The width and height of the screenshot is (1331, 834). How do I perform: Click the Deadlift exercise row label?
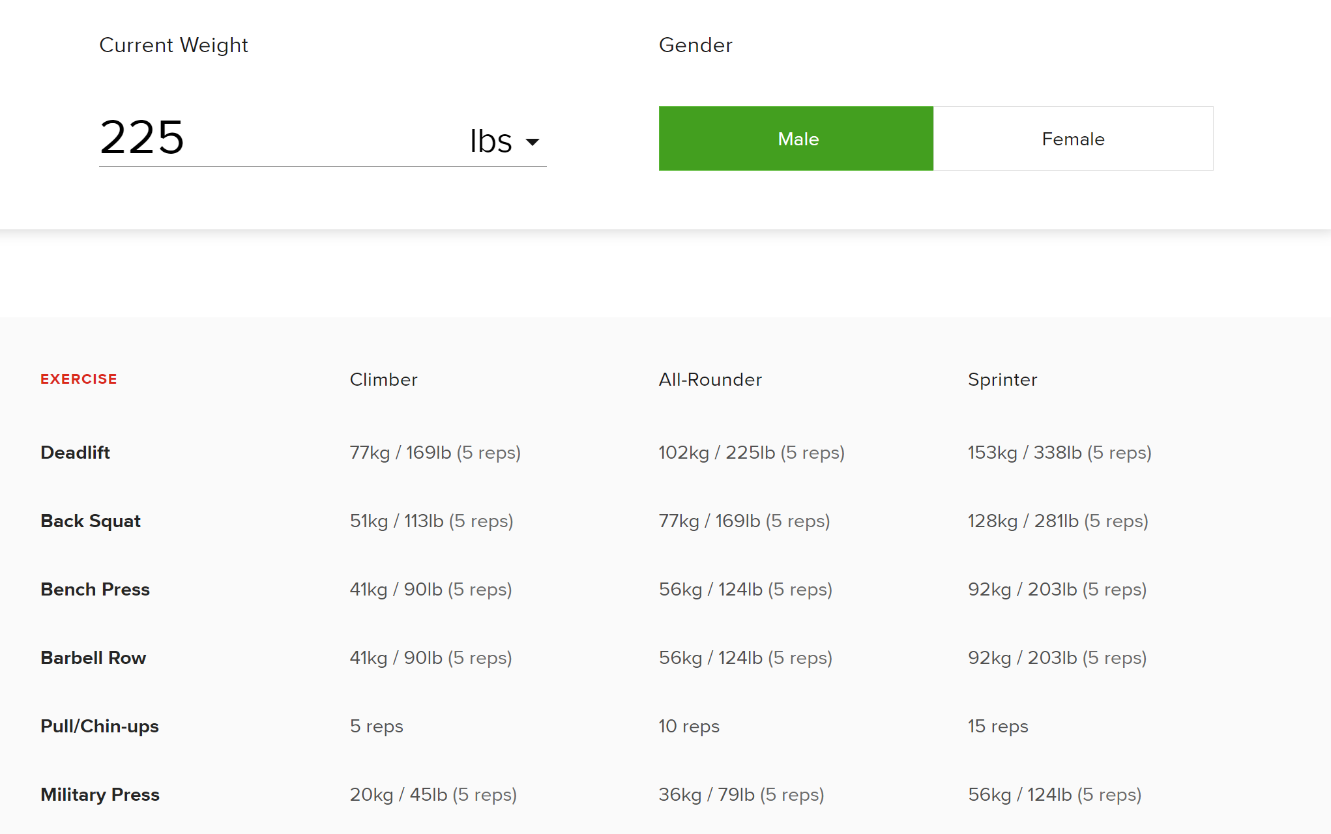pyautogui.click(x=75, y=452)
